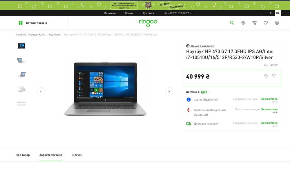Open the user account profile icon
The height and width of the screenshot is (169, 290).
(277, 23)
